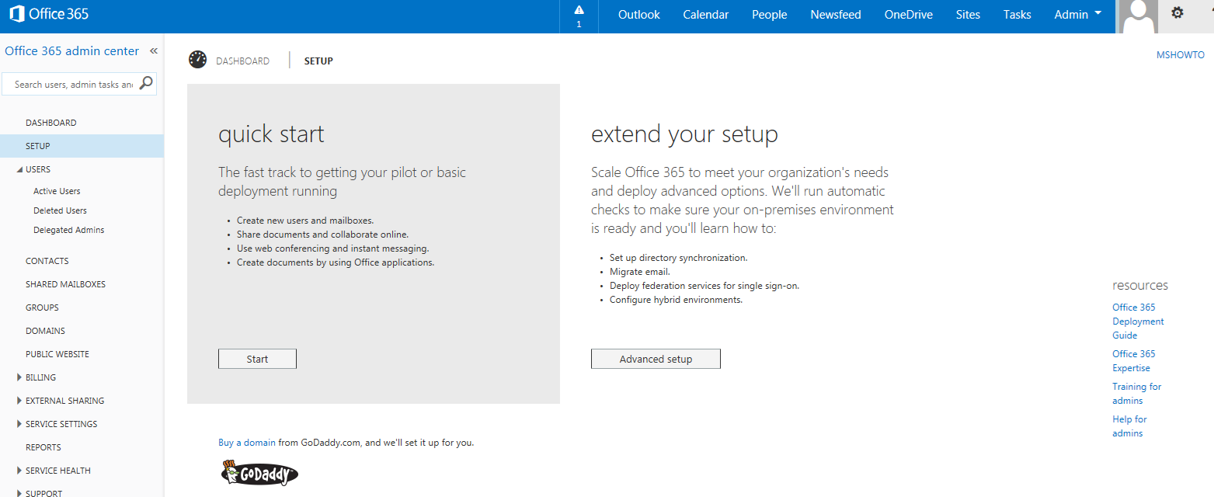Open the Training for admins link

pyautogui.click(x=1137, y=394)
